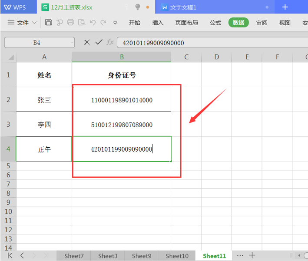
Task: Open the 审阅 ribbon tab
Action: coord(262,23)
